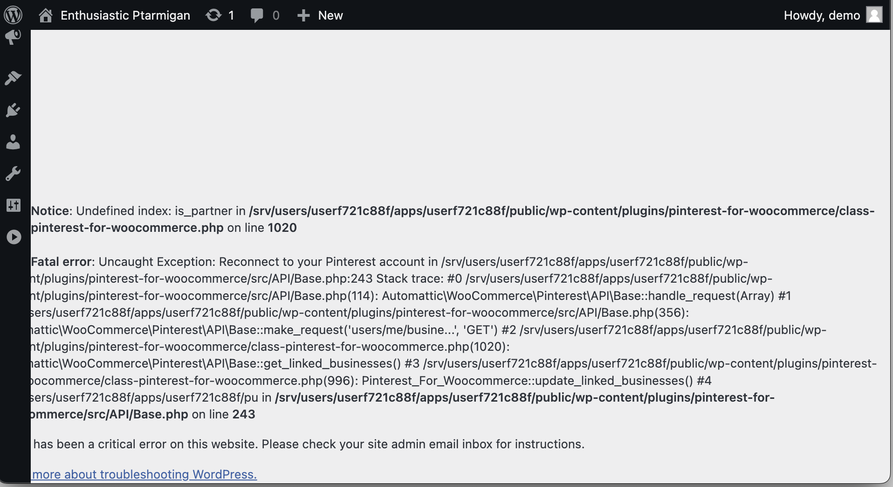Click the home icon beside the site name
This screenshot has height=487, width=893.
click(45, 14)
